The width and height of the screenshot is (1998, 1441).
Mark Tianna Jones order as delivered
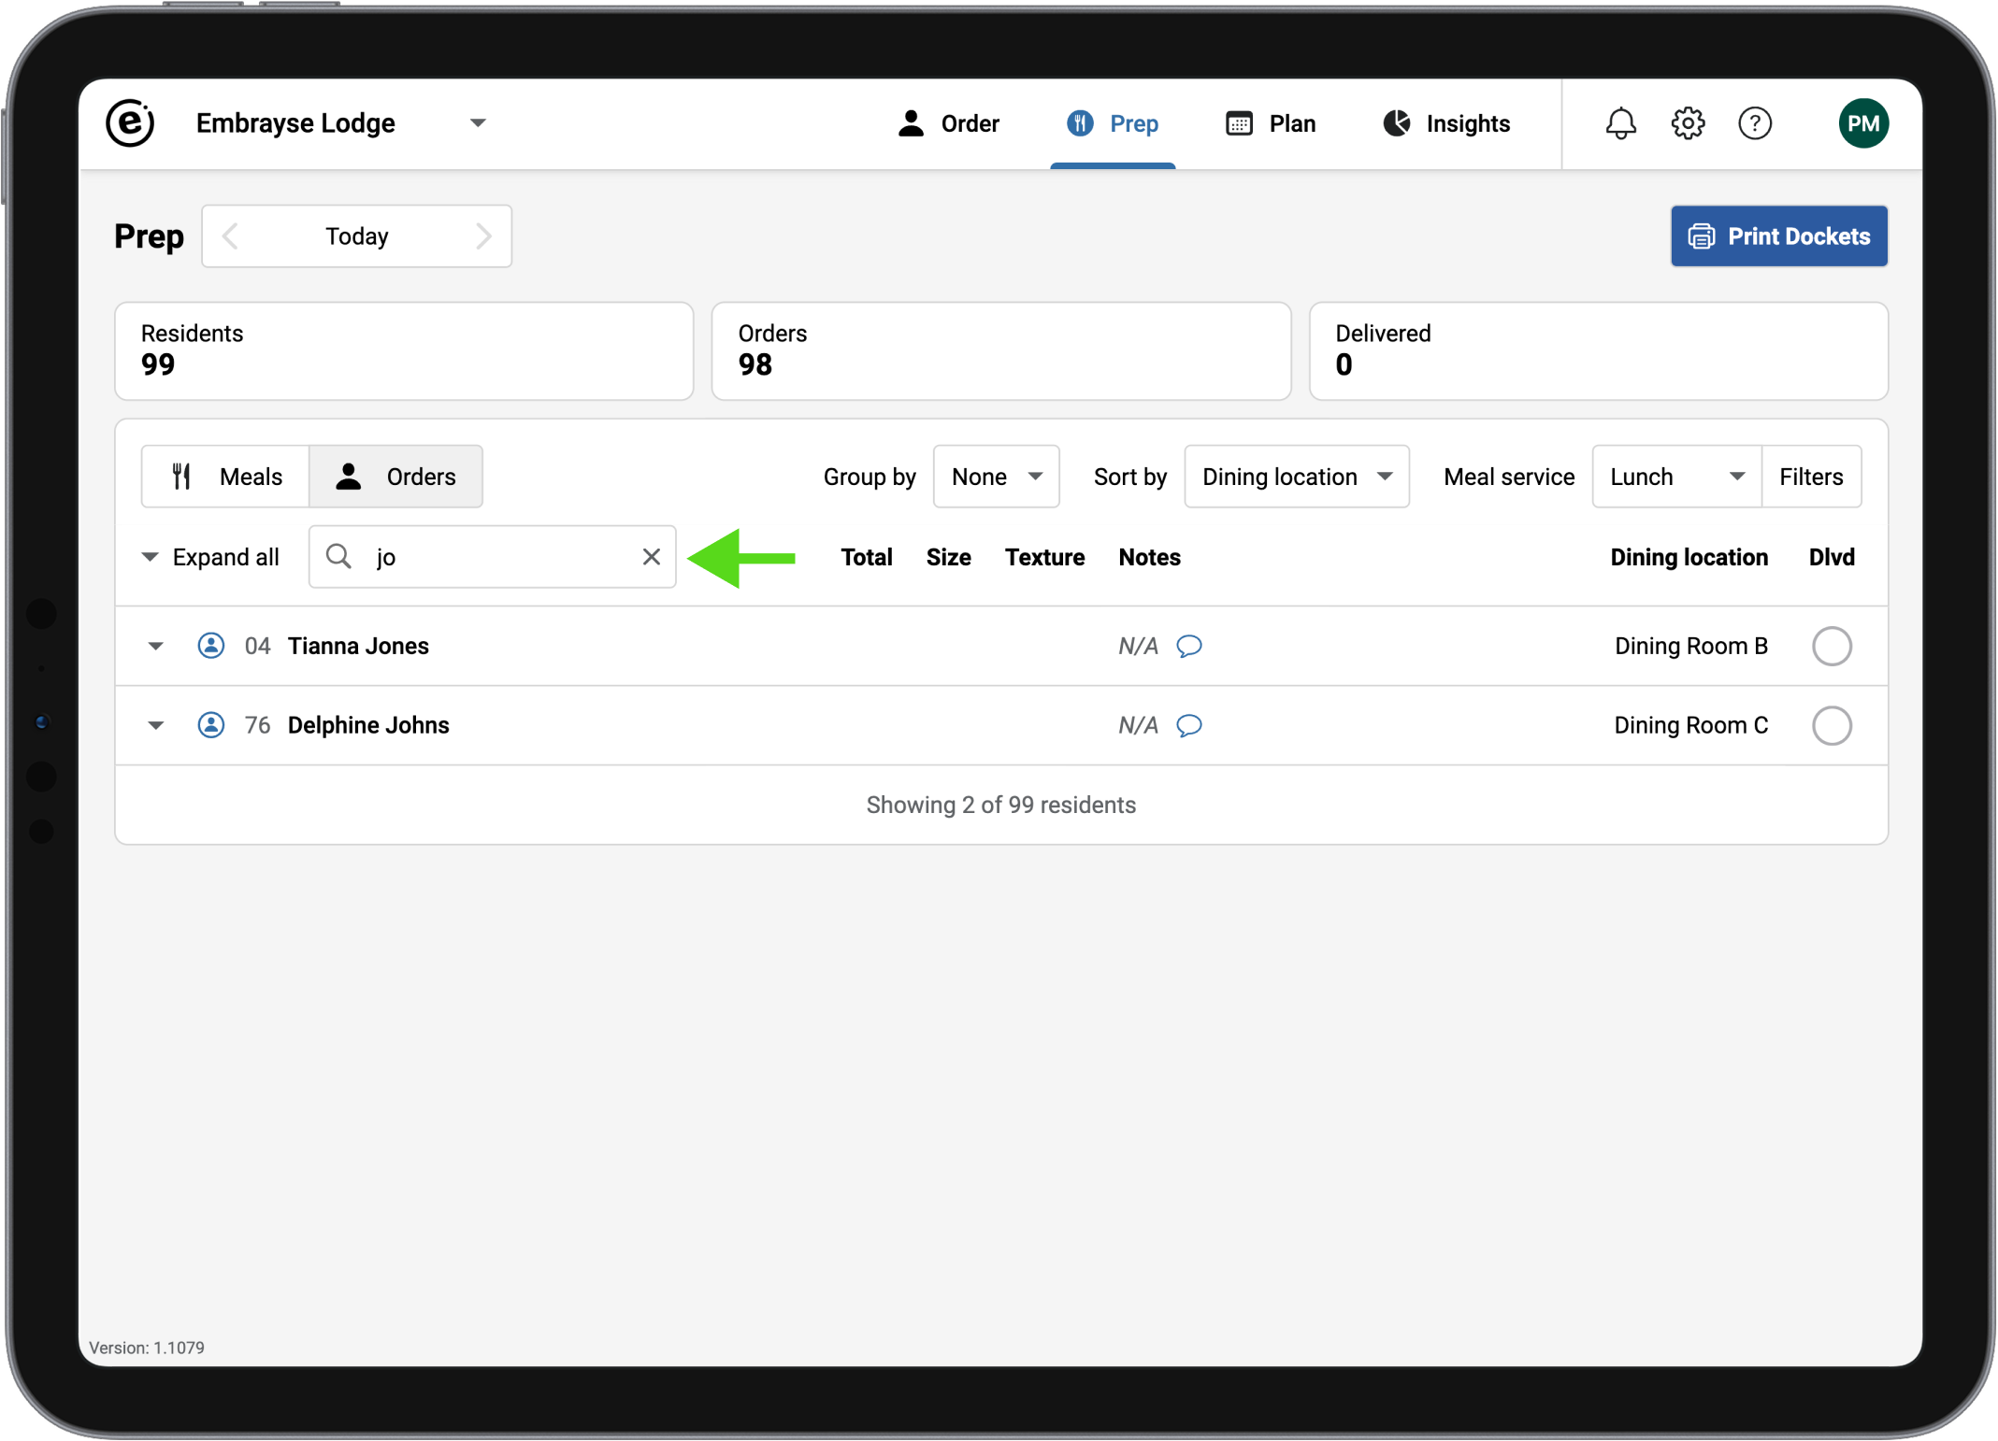click(x=1832, y=646)
